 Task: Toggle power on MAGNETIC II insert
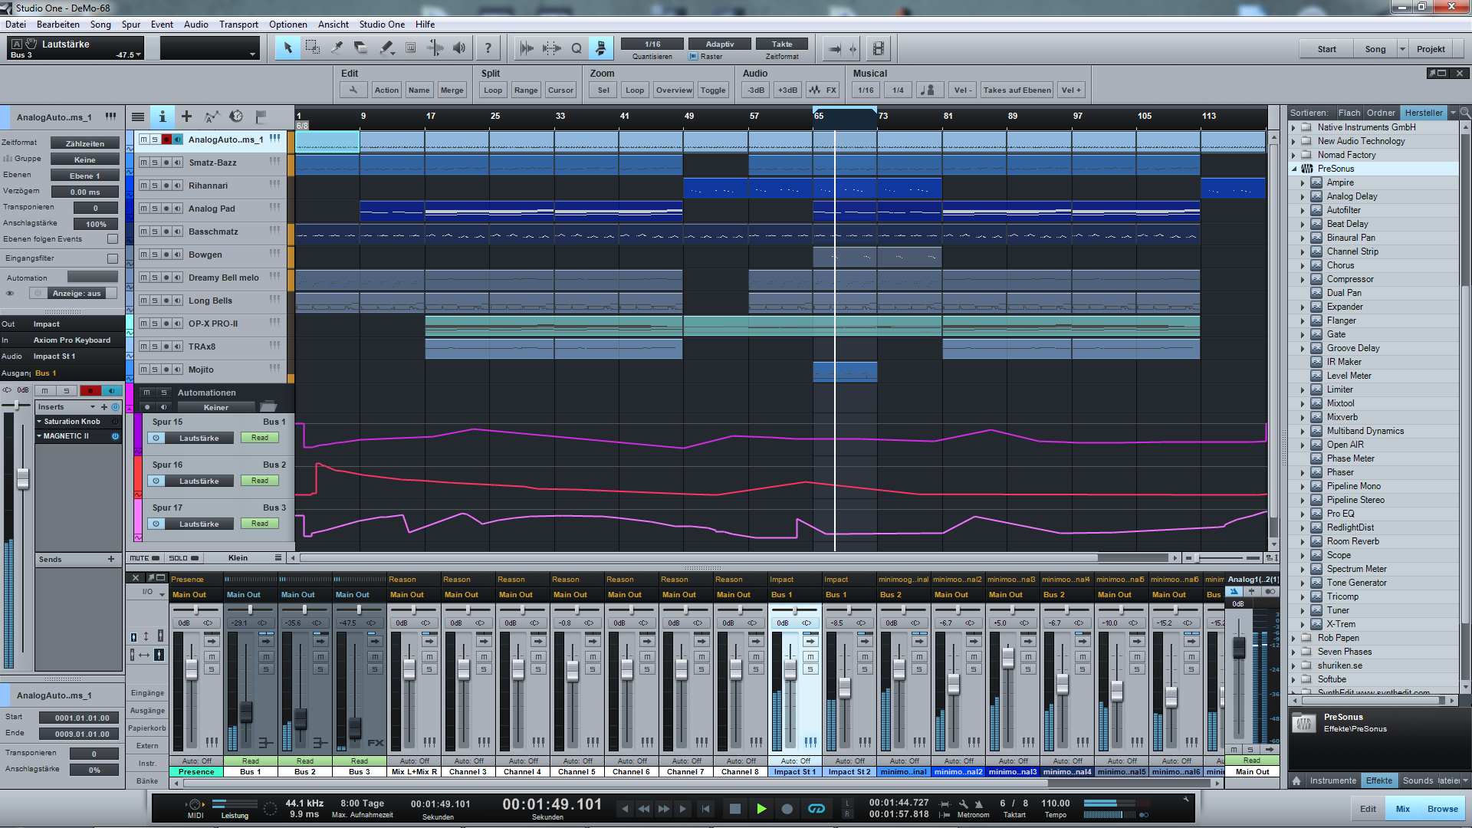tap(116, 436)
